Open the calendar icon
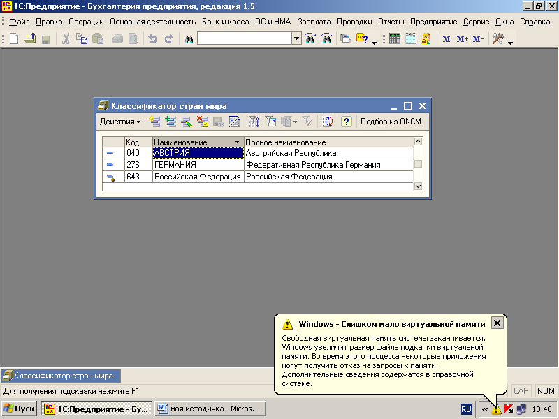Screen dimensions: 559x419 [411, 38]
